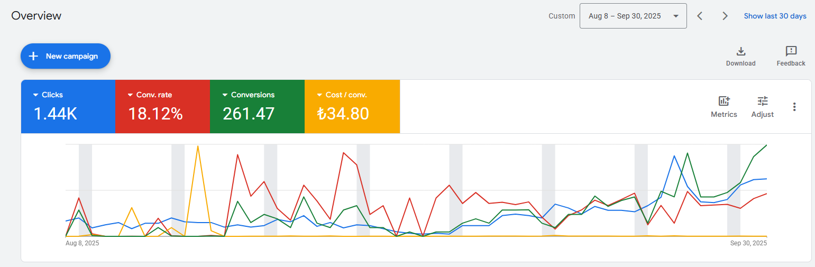Go to previous date range arrow
Image resolution: width=815 pixels, height=267 pixels.
700,16
